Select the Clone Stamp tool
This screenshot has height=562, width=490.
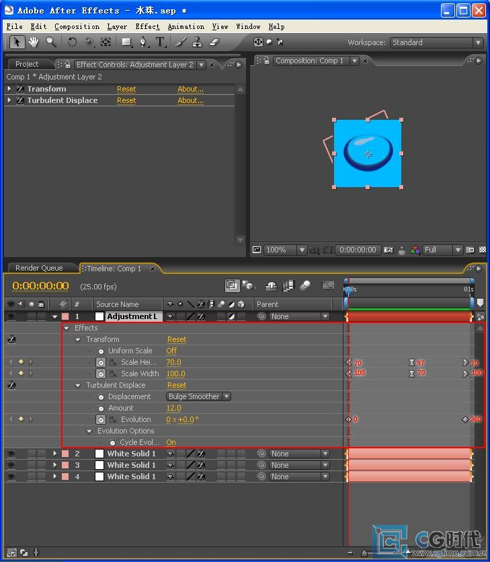pos(197,42)
